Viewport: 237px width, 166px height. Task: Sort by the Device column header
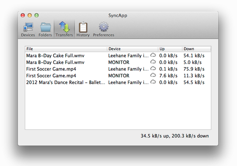click(x=132, y=49)
